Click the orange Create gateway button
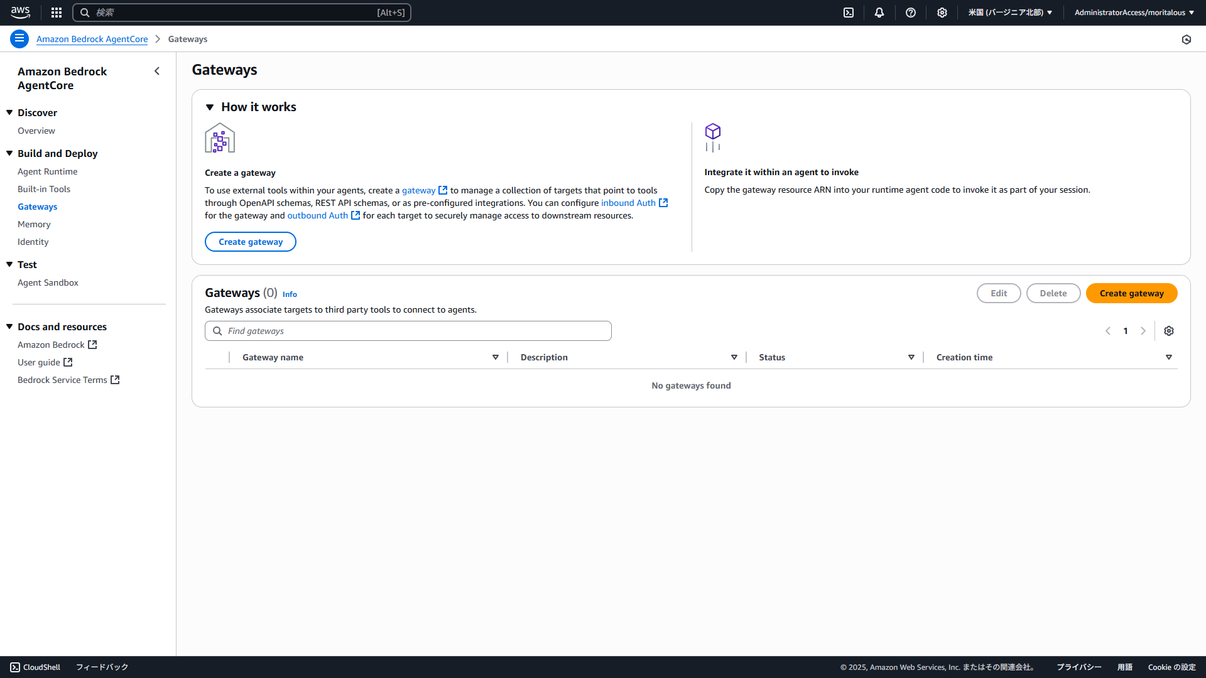Screen dimensions: 1206x678 [1131, 293]
